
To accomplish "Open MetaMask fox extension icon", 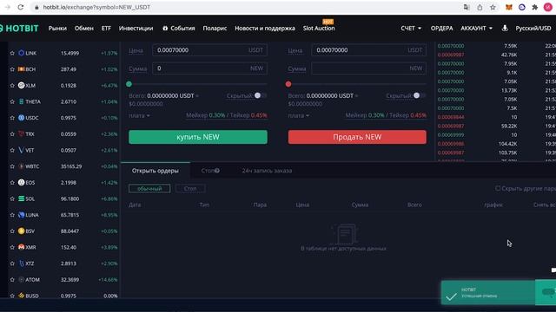I will [x=509, y=7].
